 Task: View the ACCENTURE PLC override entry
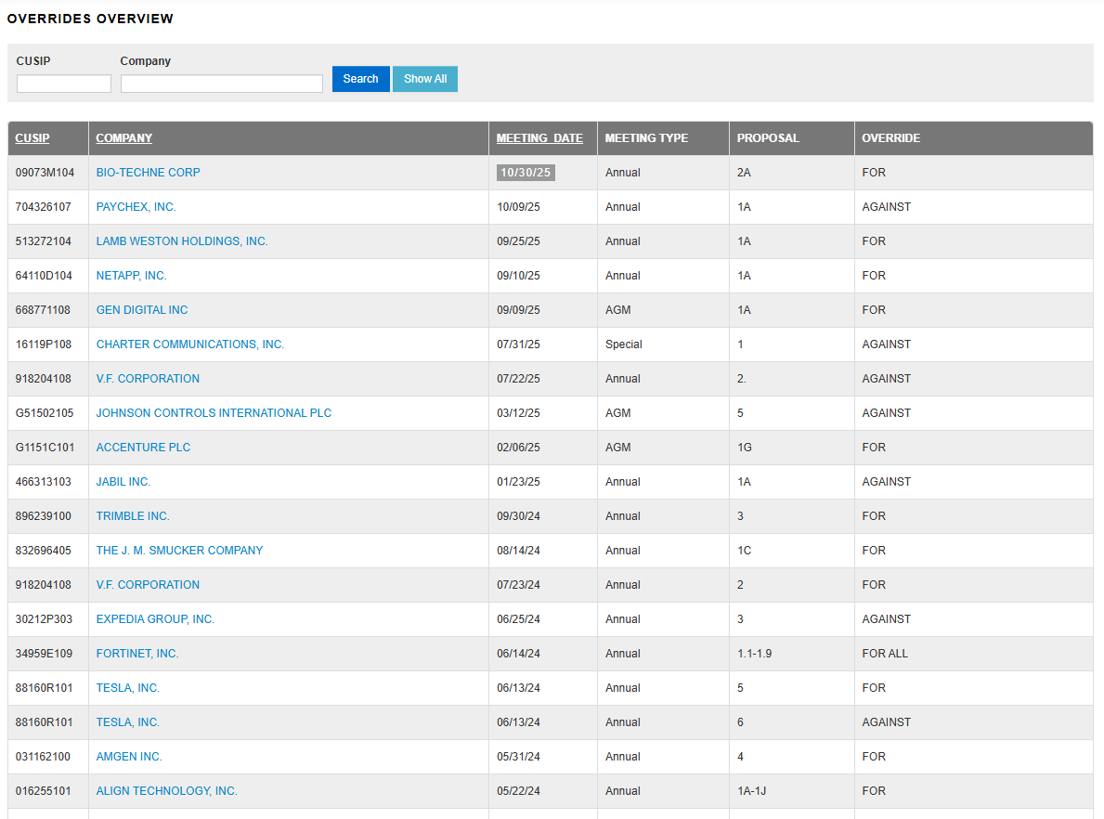(143, 447)
